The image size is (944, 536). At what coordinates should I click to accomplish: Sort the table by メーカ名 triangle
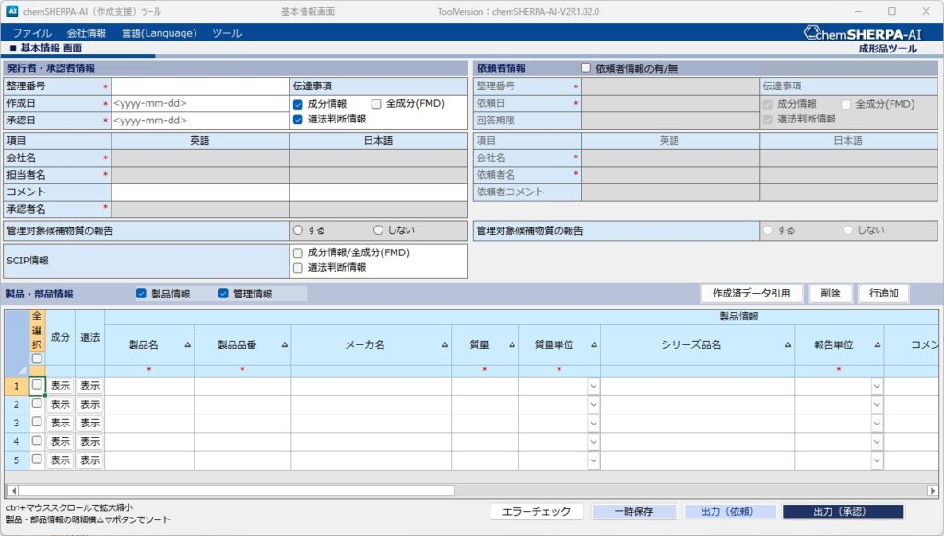pyautogui.click(x=444, y=345)
